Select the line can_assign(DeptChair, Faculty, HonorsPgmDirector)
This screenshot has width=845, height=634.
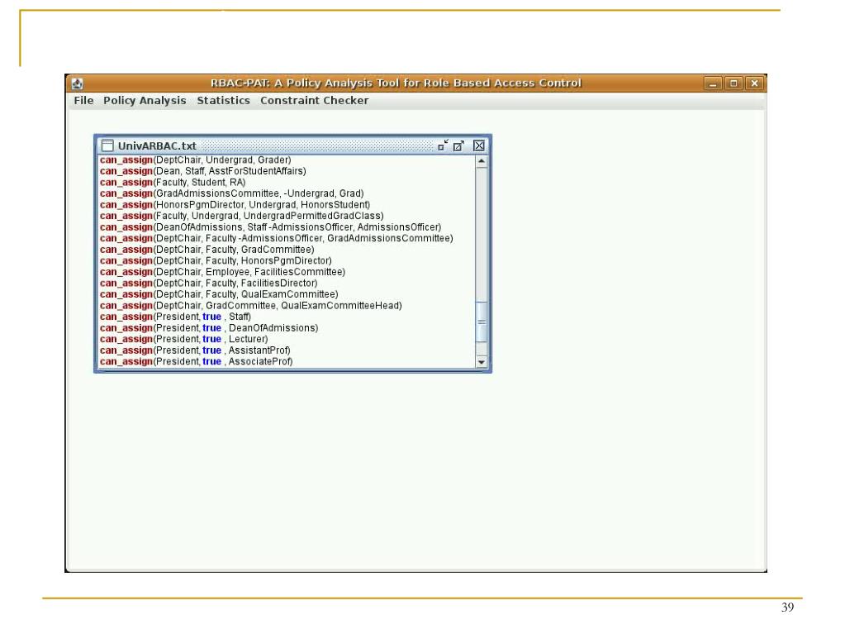[216, 260]
